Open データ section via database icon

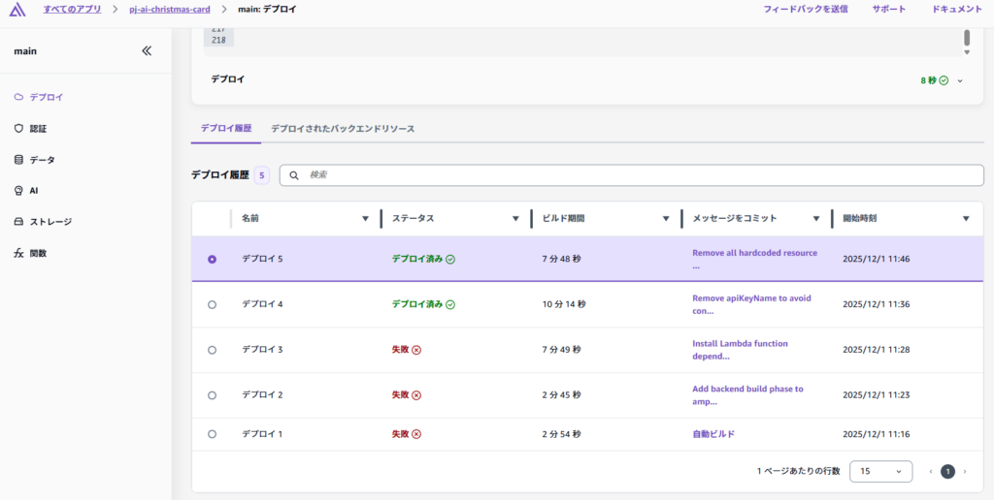tap(18, 159)
